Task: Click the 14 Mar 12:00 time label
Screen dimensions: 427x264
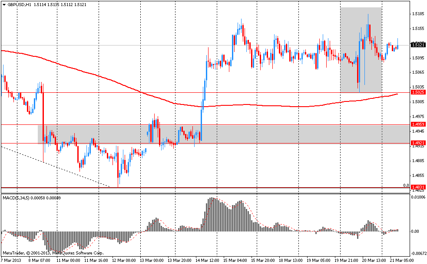Action: click(206, 261)
